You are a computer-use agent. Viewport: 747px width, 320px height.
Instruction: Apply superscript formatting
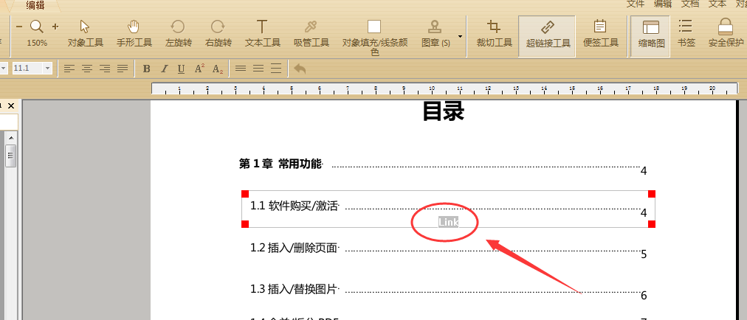[x=199, y=69]
